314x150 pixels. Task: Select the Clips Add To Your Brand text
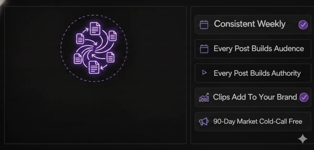click(255, 97)
